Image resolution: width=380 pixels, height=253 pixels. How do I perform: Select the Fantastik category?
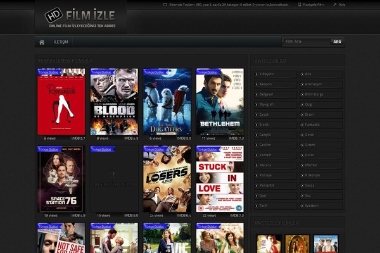click(x=321, y=125)
